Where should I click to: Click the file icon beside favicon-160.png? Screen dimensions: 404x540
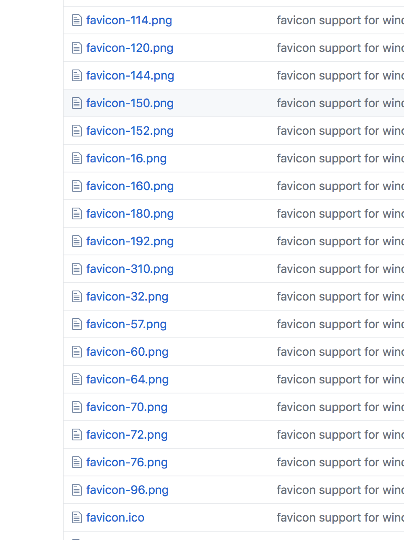point(77,186)
